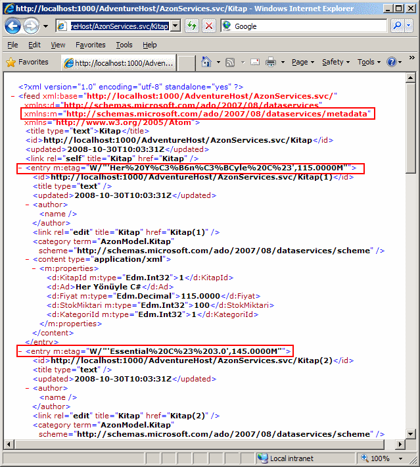The width and height of the screenshot is (420, 467).
Task: Open the File menu
Action: click(x=12, y=45)
